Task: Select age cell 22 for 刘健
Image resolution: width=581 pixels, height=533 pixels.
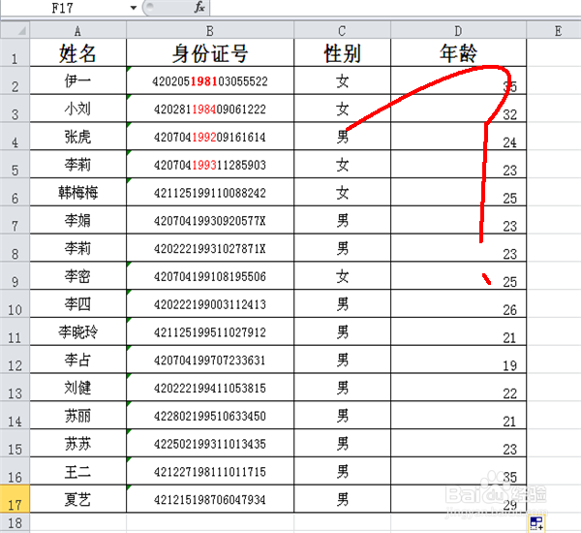Action: (x=458, y=388)
